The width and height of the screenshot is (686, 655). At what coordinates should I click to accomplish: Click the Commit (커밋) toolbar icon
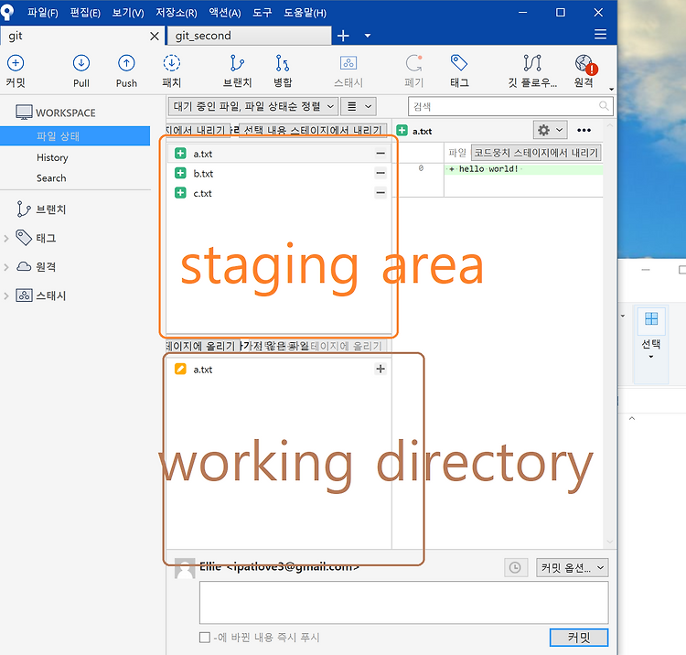(16, 63)
